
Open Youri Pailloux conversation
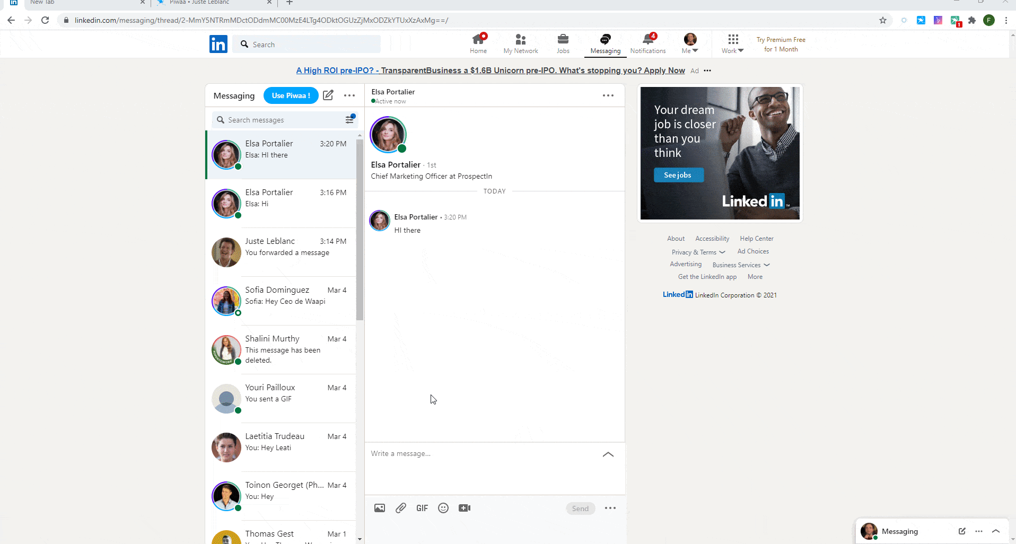pyautogui.click(x=281, y=398)
